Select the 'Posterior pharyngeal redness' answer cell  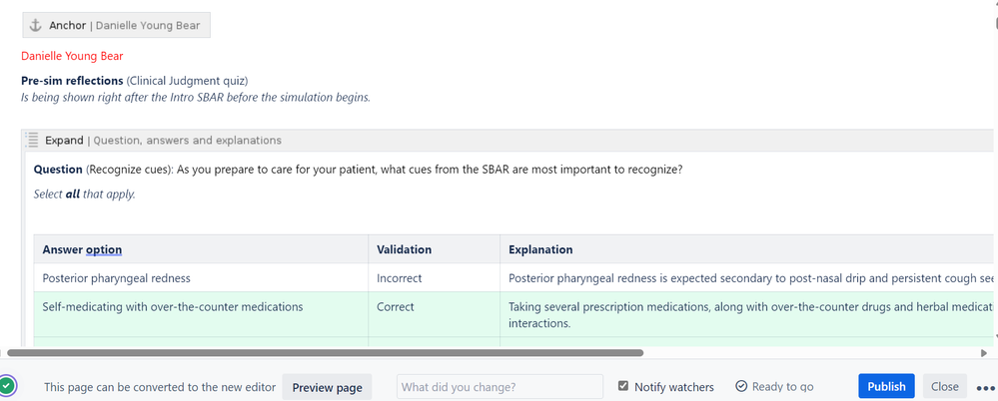coord(116,278)
